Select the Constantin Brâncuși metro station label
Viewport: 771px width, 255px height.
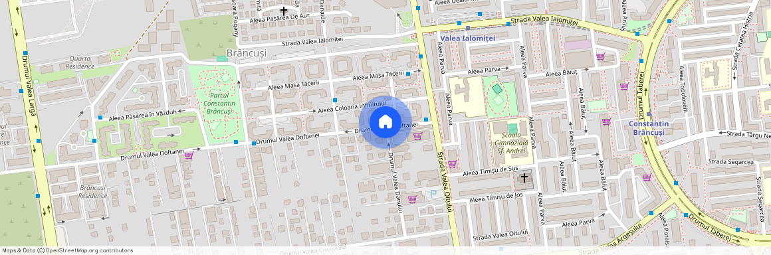(649, 128)
